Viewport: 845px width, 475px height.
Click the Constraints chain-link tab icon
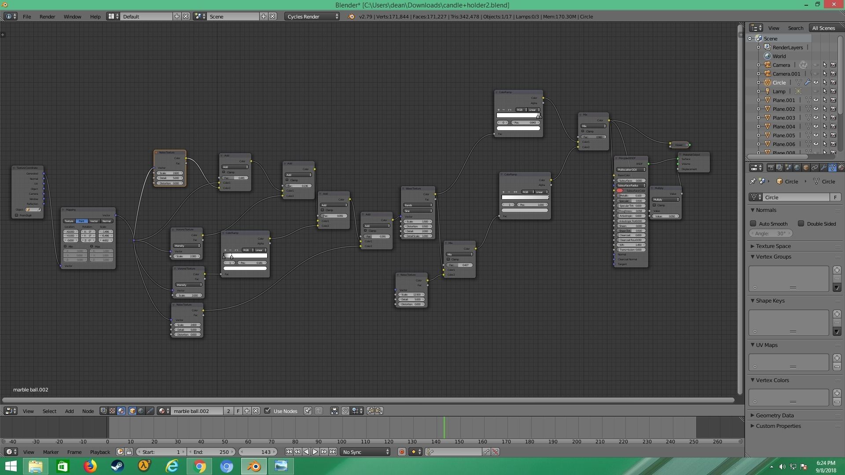coord(815,168)
